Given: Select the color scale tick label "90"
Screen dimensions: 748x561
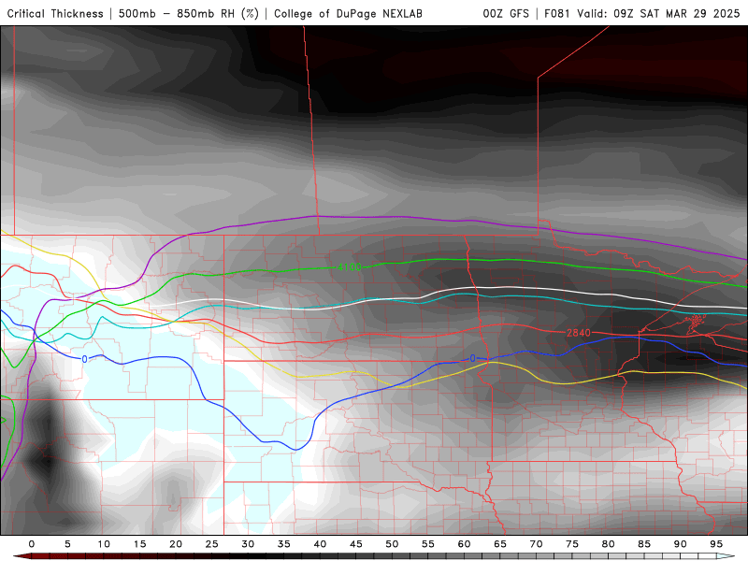Looking at the screenshot, I should pos(680,544).
